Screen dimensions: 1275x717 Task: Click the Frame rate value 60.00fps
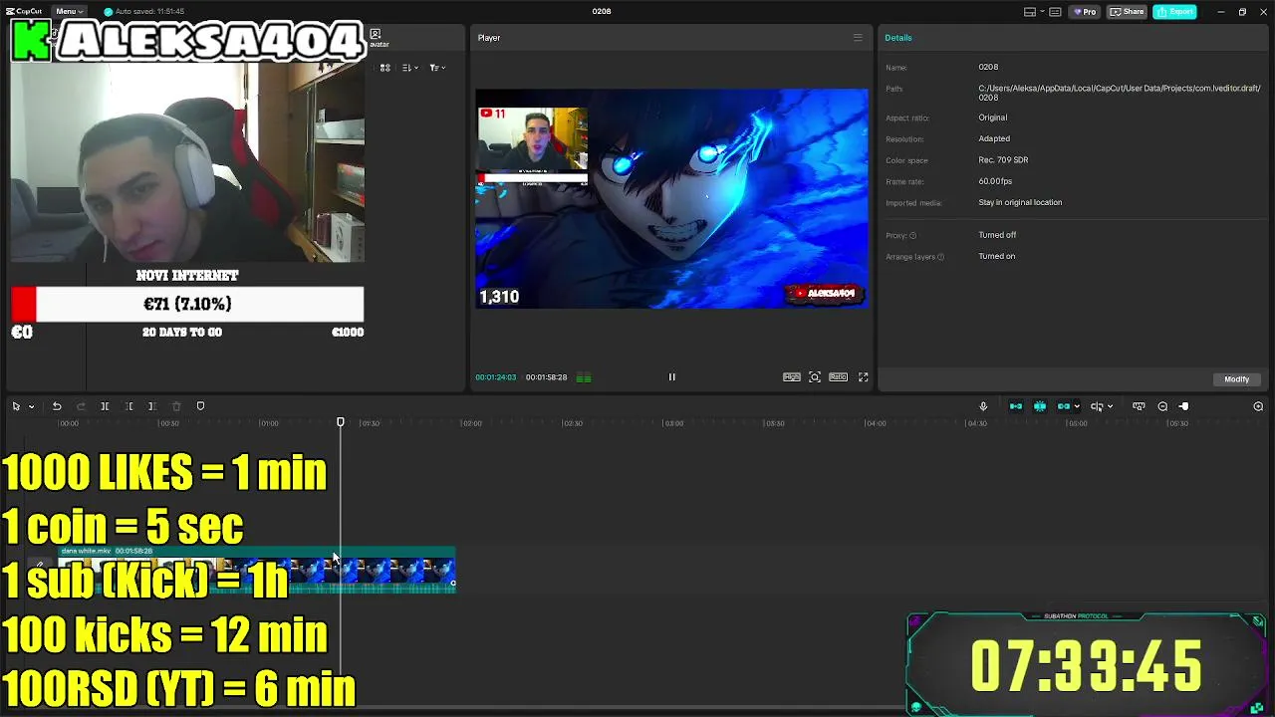[x=995, y=181]
